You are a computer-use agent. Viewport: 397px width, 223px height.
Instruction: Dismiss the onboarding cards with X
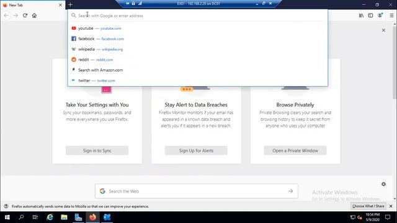click(383, 30)
